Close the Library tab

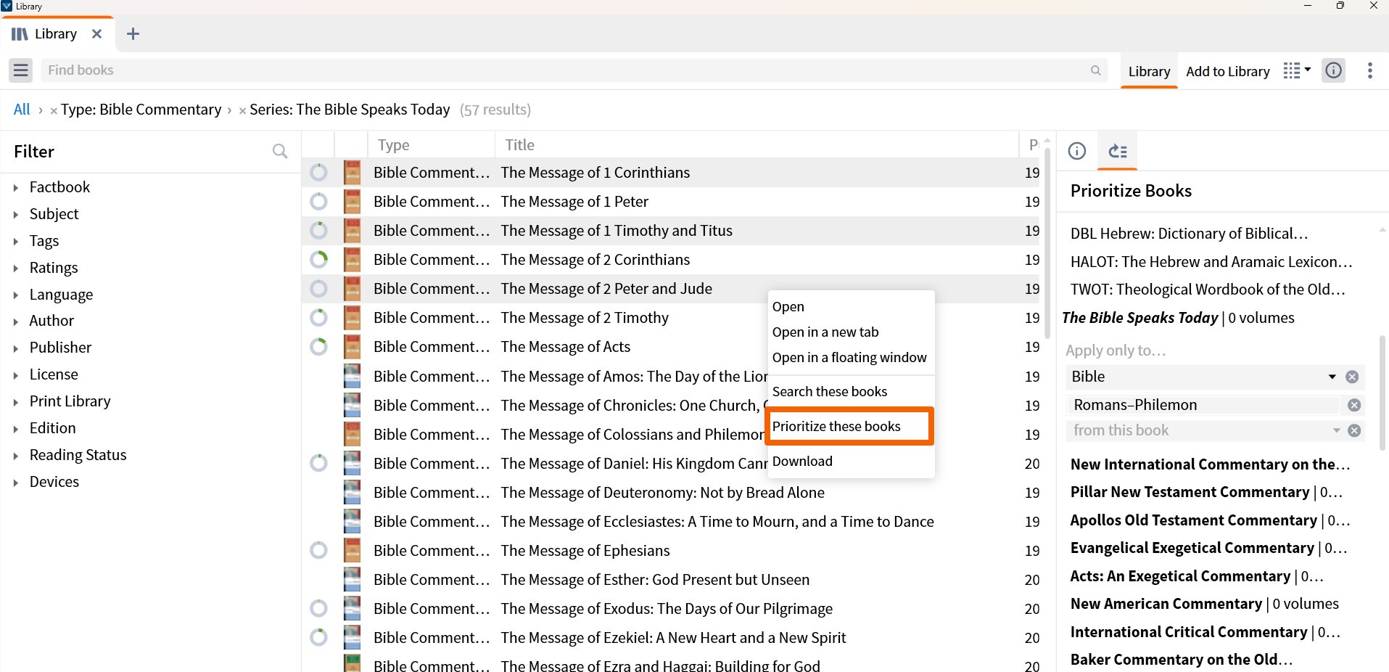point(96,34)
